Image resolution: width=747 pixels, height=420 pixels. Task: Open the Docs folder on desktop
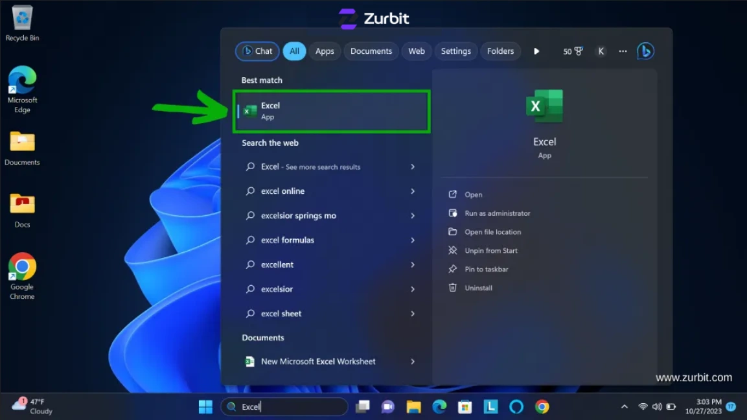pyautogui.click(x=22, y=210)
